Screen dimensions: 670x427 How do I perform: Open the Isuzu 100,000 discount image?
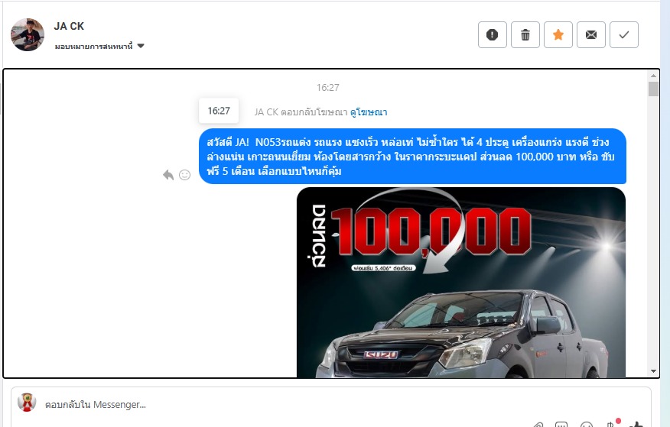point(461,283)
